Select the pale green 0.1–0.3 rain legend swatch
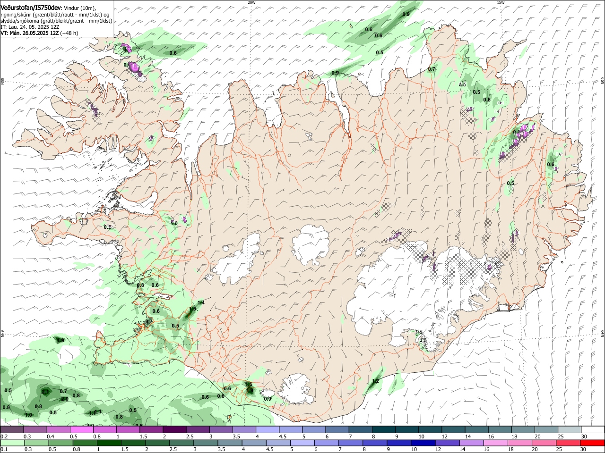 click(x=12, y=443)
